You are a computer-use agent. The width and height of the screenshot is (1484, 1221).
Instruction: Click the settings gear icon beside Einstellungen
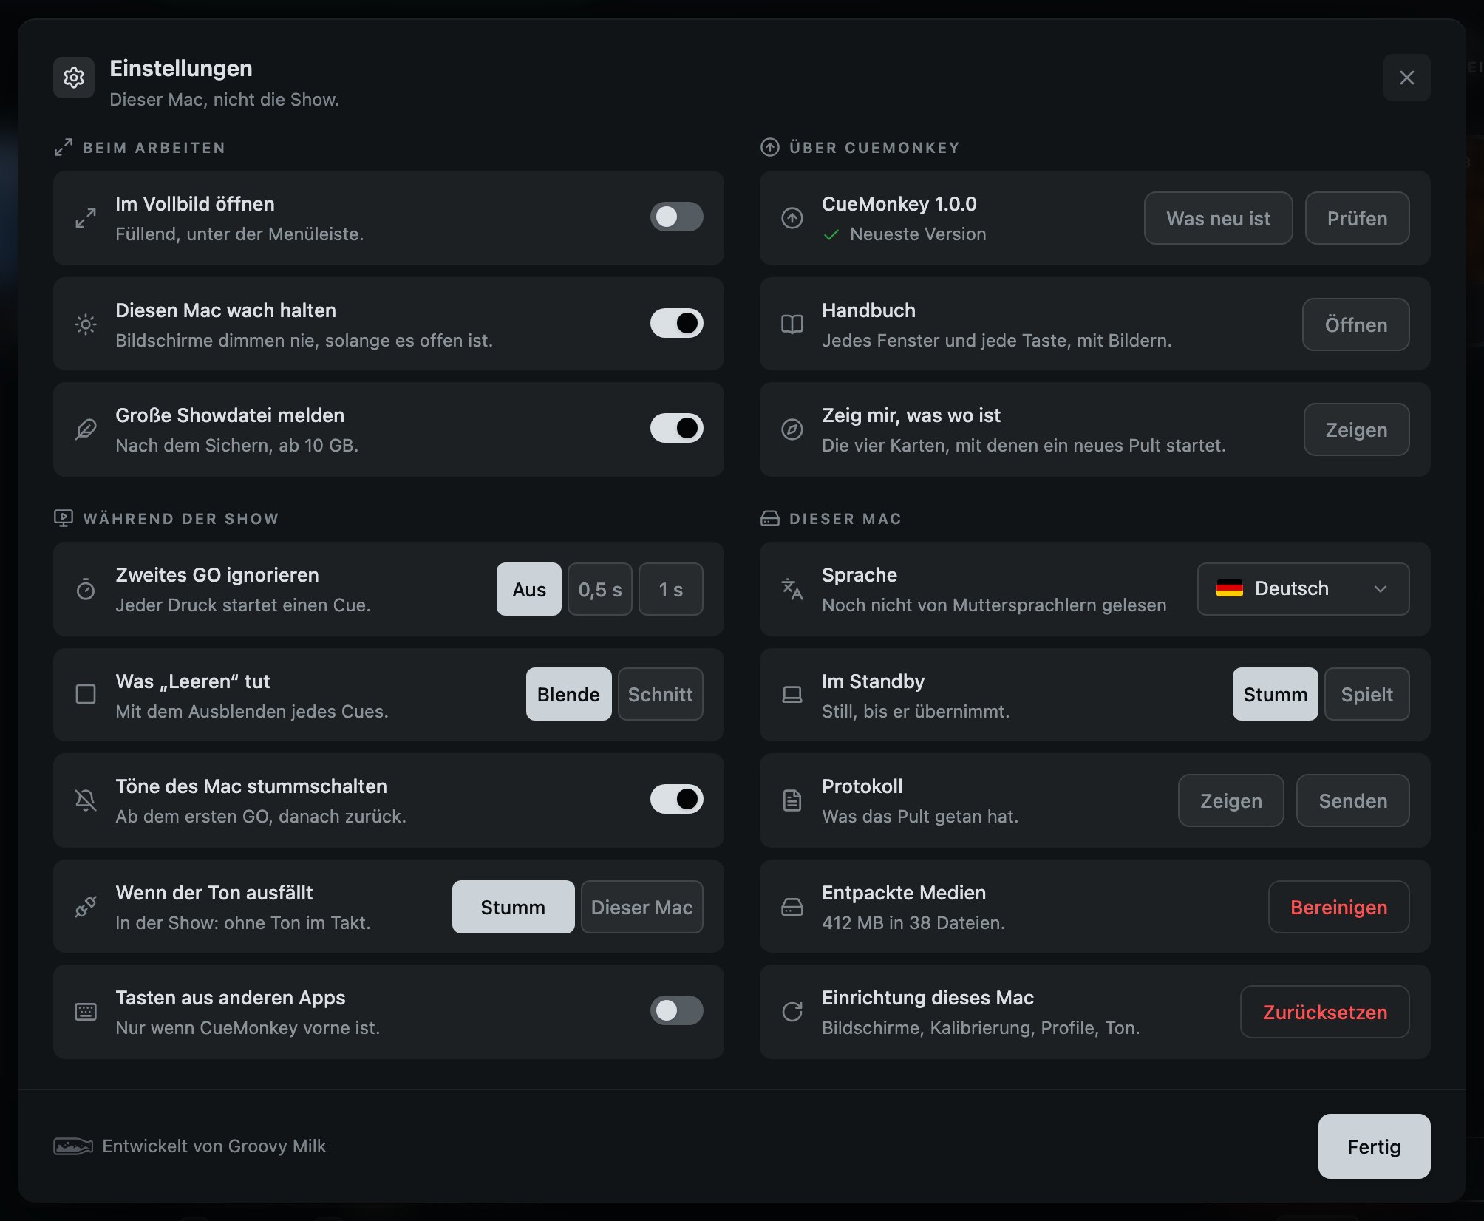[74, 78]
